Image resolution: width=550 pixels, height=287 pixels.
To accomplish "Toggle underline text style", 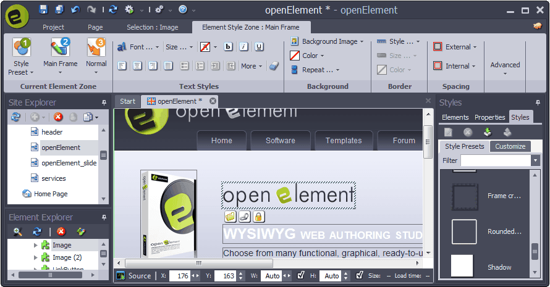I will pos(259,47).
